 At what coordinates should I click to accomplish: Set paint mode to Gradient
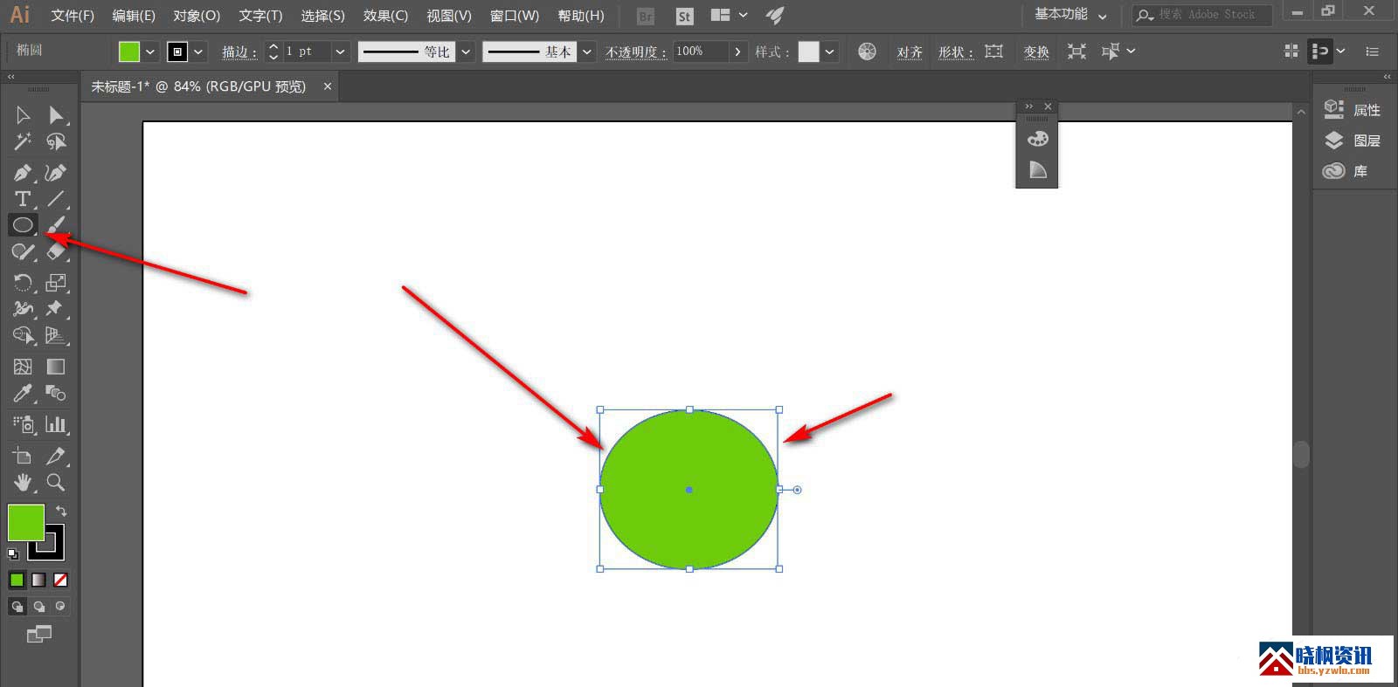coord(39,580)
